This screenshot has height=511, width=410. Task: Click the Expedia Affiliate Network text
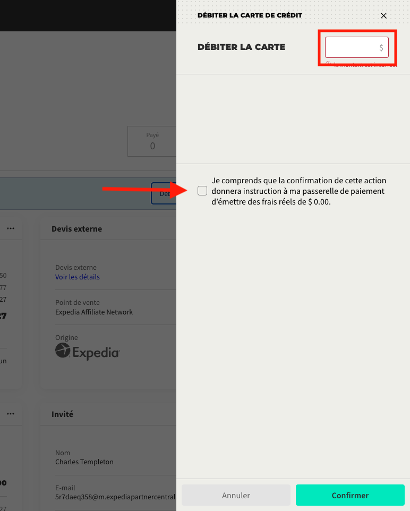(94, 312)
